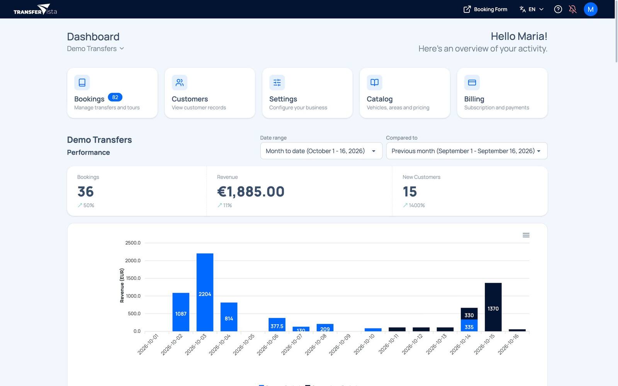618x386 pixels.
Task: Click the 377.5 revenue bar
Action: [x=277, y=325]
